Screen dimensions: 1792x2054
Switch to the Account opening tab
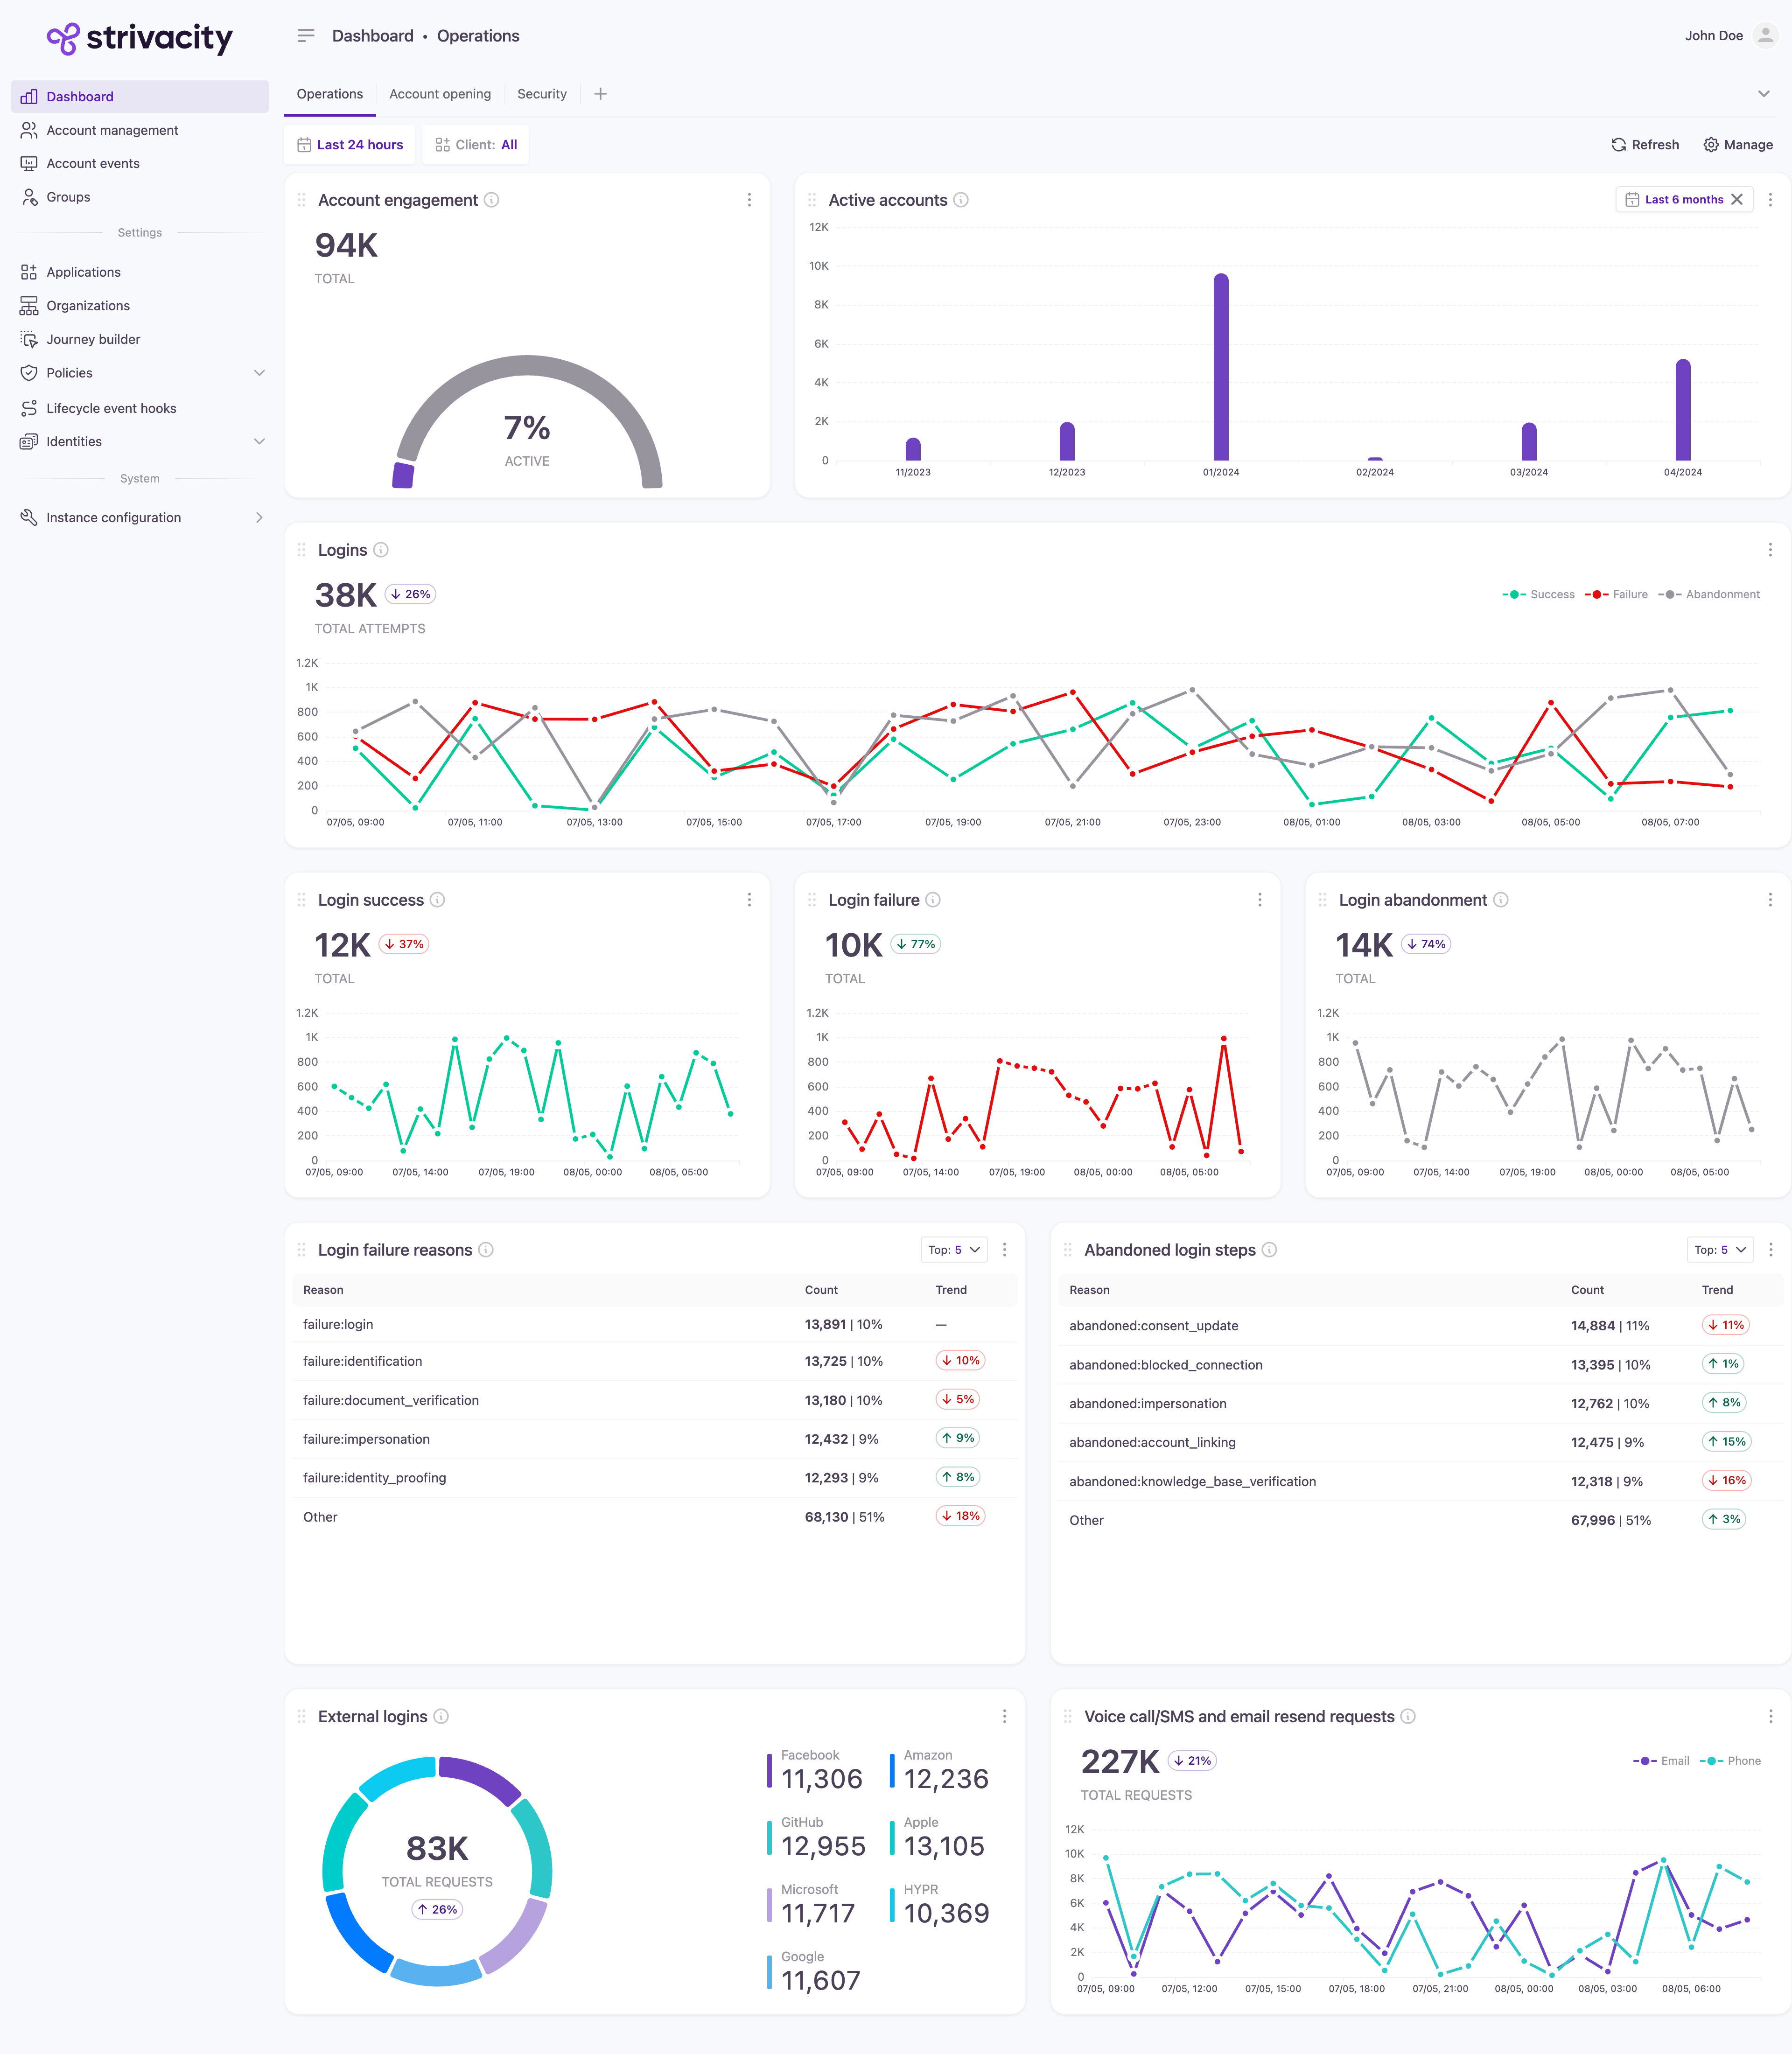(440, 94)
